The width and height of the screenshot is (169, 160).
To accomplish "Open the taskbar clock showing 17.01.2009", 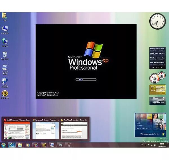I will (x=162, y=145).
